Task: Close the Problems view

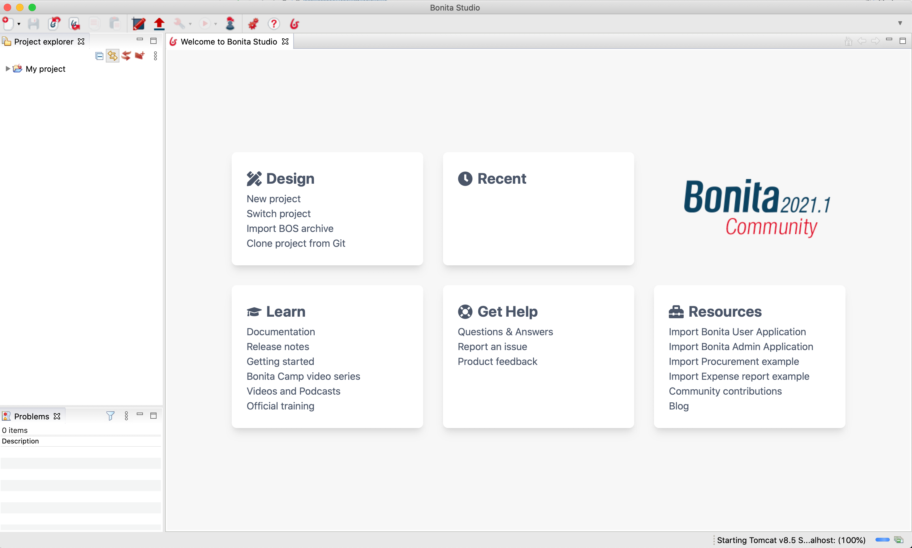Action: pyautogui.click(x=57, y=416)
